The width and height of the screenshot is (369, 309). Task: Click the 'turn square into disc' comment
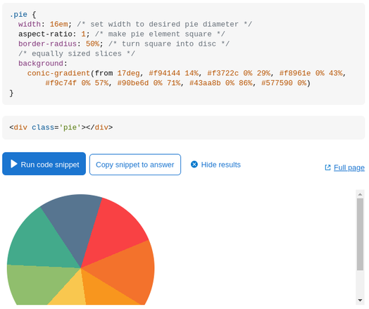click(169, 44)
